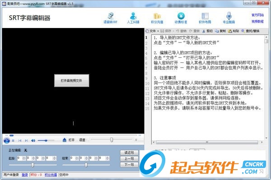
Task: Click the 剪切 cut scissors button
Action: click(x=208, y=31)
